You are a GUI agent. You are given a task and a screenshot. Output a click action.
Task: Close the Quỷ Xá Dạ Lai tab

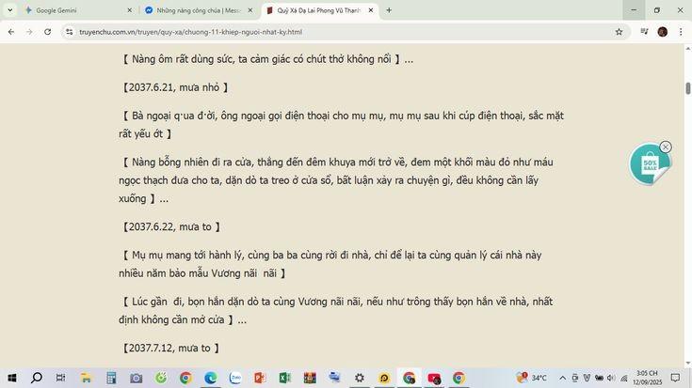371,10
